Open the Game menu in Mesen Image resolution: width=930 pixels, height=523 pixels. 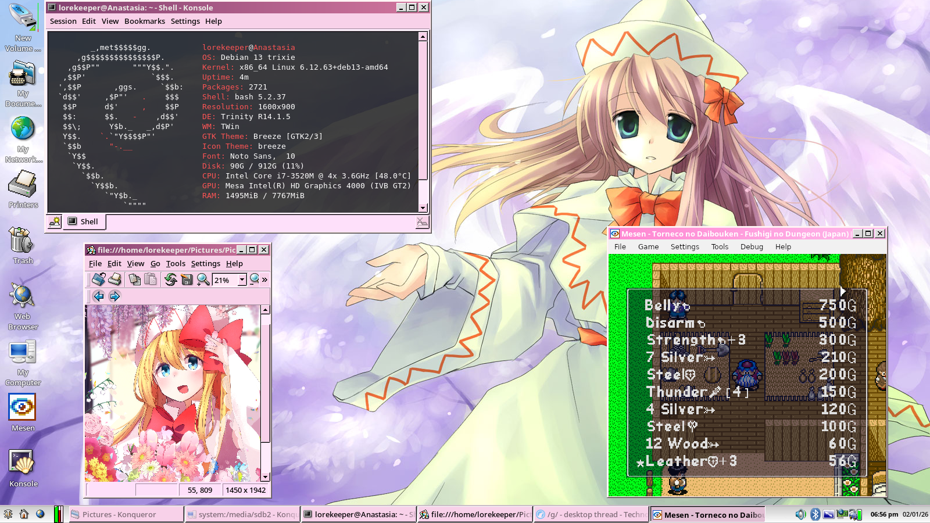[x=648, y=247]
